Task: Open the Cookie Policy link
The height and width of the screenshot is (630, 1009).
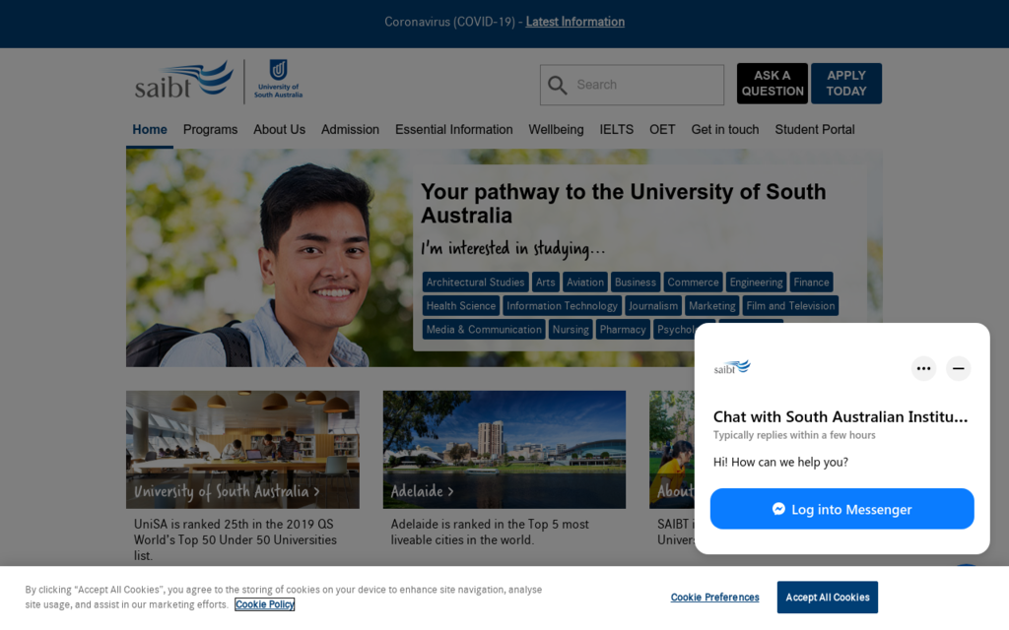Action: click(x=264, y=603)
